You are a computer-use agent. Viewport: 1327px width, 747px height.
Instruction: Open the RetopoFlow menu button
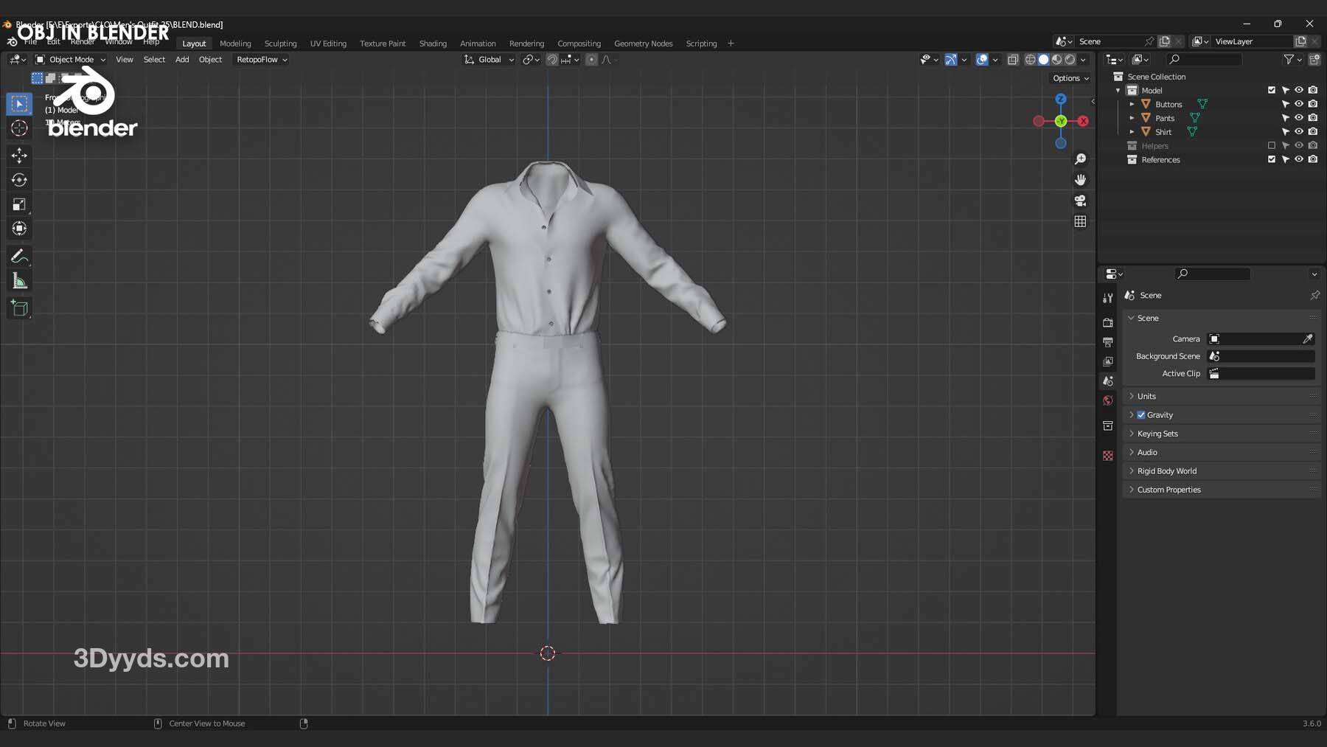pos(262,60)
